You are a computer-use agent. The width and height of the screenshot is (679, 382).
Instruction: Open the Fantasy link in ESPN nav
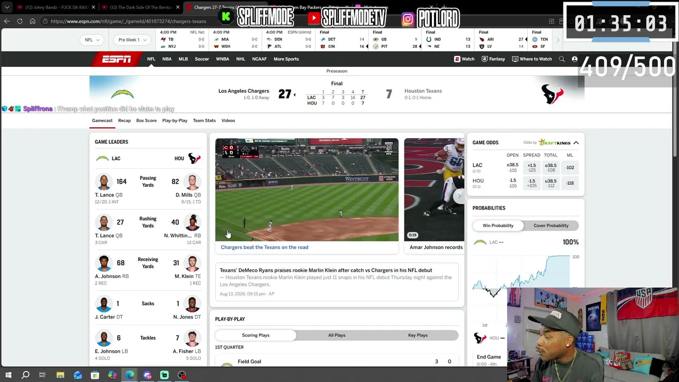coord(493,59)
